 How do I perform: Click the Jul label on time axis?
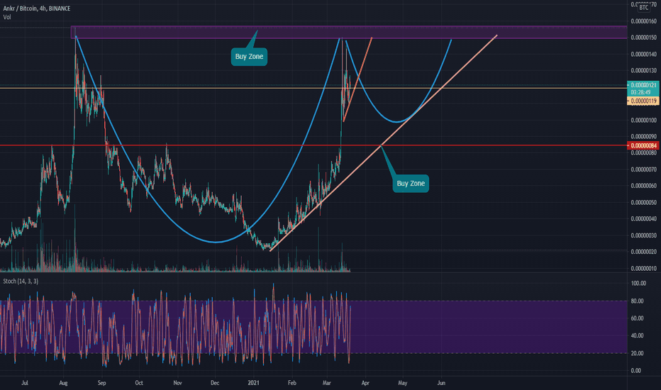point(24,383)
